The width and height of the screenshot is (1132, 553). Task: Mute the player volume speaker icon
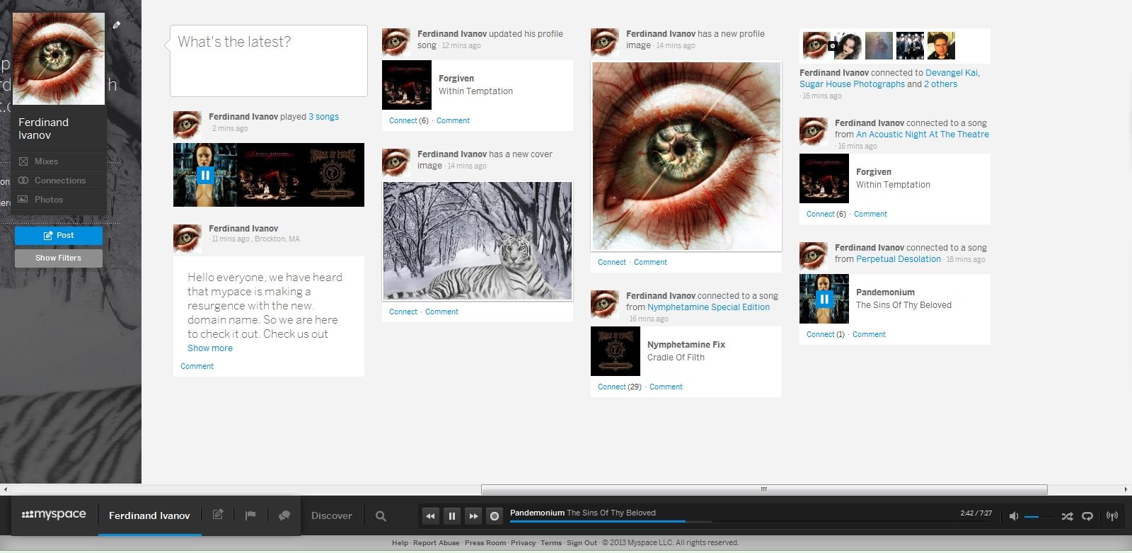[x=1013, y=516]
